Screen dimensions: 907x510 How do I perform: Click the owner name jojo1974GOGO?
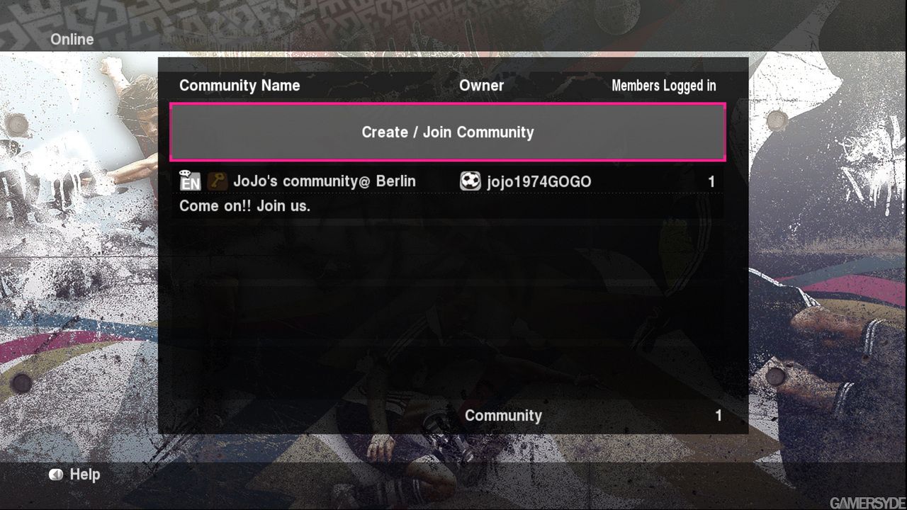539,182
